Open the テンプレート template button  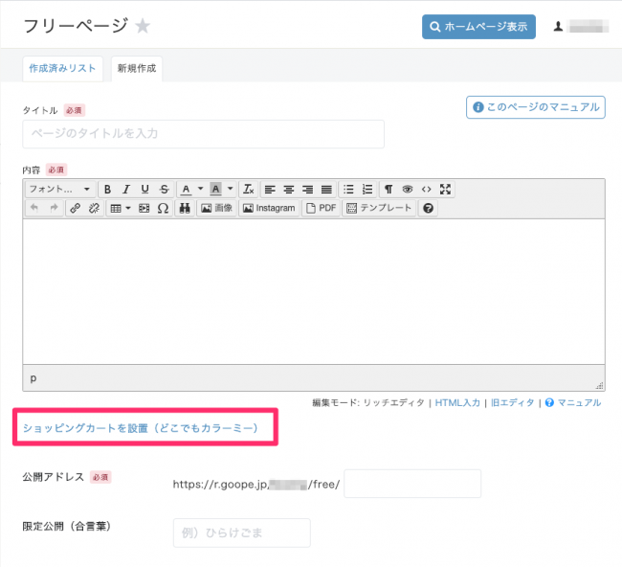pyautogui.click(x=379, y=208)
